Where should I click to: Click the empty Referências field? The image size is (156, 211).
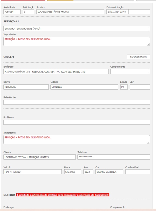click(76, 102)
